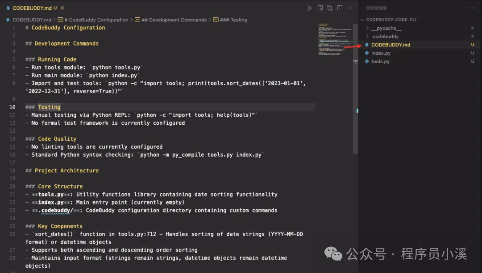The image size is (482, 273).
Task: Click '## Development Commands' heading in editor
Action: [x=62, y=44]
